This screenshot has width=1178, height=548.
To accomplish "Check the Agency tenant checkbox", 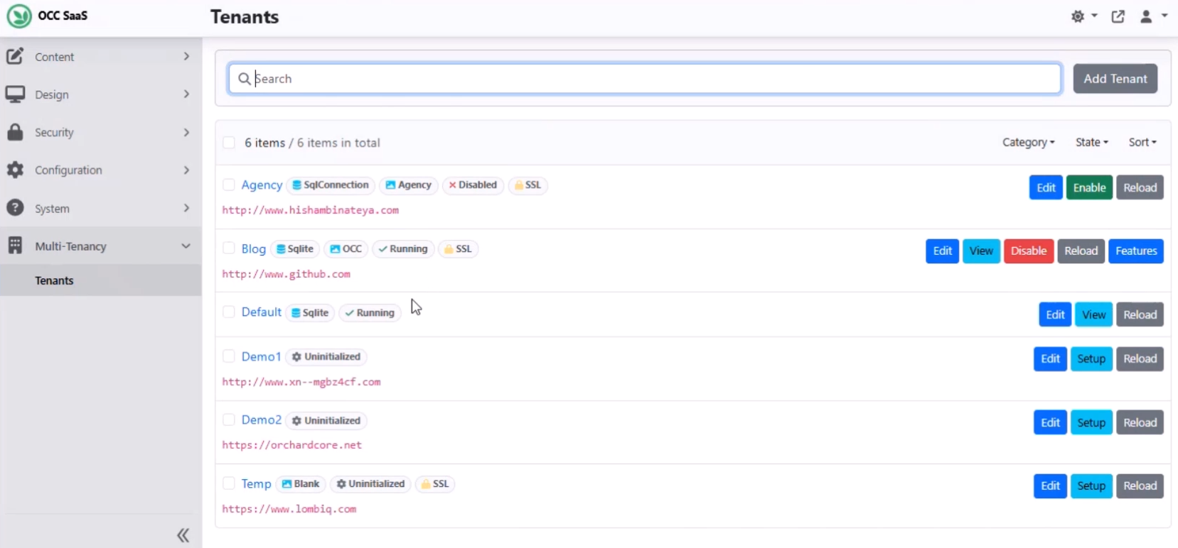I will 229,185.
